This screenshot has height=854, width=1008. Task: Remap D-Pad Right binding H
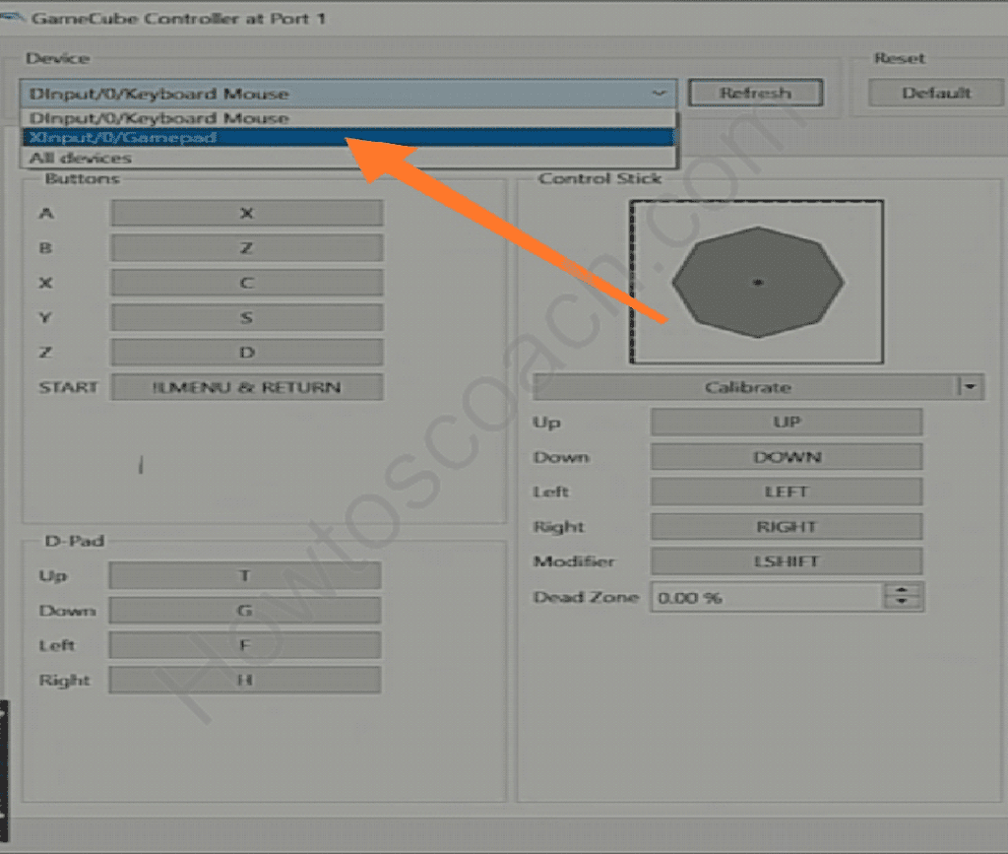(x=245, y=680)
